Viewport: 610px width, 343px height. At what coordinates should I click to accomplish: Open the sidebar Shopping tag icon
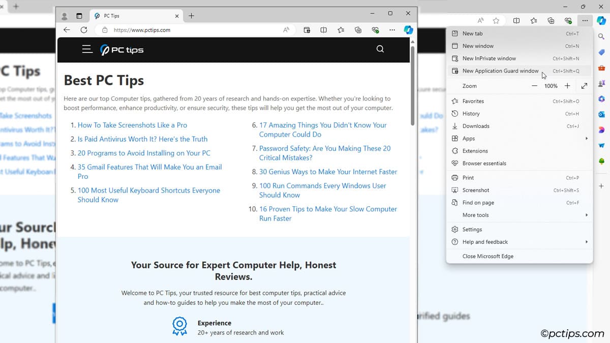(x=602, y=52)
